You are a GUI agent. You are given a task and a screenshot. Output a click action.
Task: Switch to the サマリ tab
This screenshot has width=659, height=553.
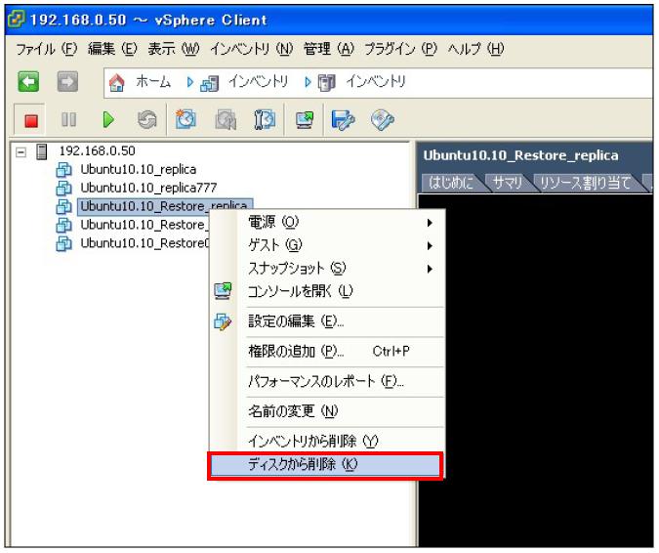click(x=508, y=183)
